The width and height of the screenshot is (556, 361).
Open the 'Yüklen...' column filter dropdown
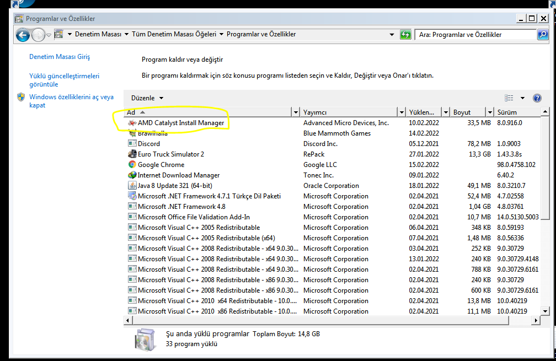[446, 112]
